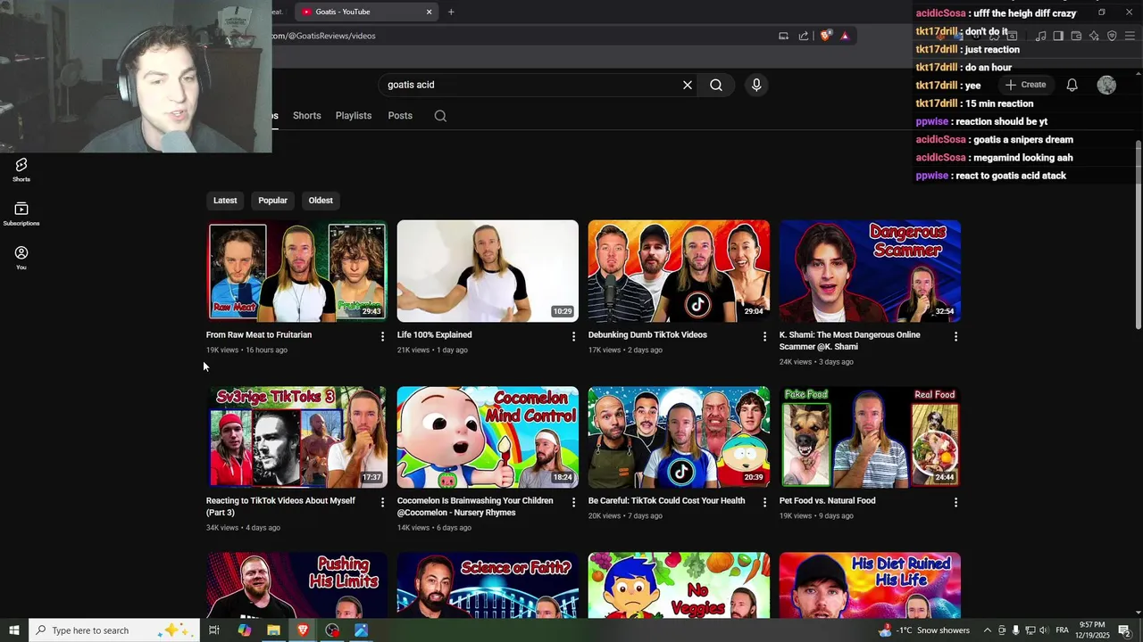Open more options for Debunking Dumb TikTok Videos
Image resolution: width=1143 pixels, height=642 pixels.
click(x=764, y=336)
